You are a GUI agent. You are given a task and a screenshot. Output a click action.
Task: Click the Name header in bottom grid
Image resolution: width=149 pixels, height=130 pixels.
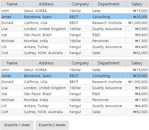tap(12, 63)
